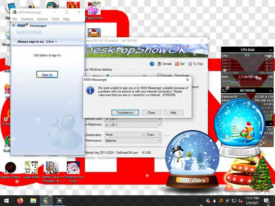Screen dimensions: 275x206
Task: Click the MSN Messenger title bar butterfly icon
Action: click(x=15, y=12)
